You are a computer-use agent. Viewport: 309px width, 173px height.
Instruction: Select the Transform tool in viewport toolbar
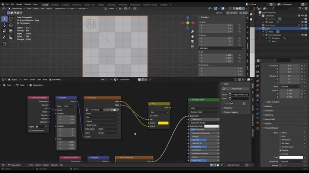[11, 31]
